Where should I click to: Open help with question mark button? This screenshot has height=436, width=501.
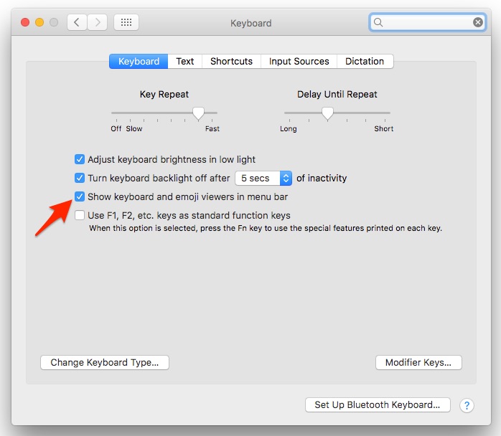pos(466,405)
